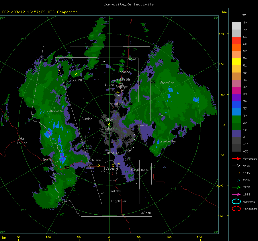The image size is (258, 241).
Task: Click the Drumheller city label
Action: pyautogui.click(x=168, y=141)
